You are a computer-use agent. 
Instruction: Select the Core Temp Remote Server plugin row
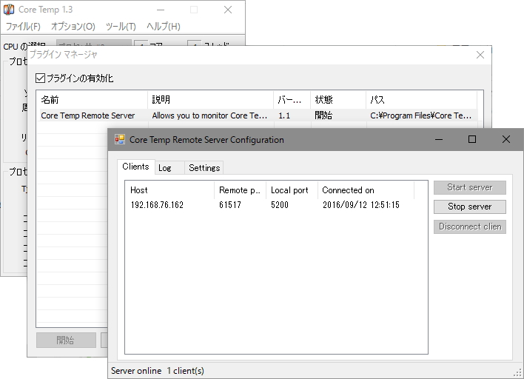[x=258, y=115]
